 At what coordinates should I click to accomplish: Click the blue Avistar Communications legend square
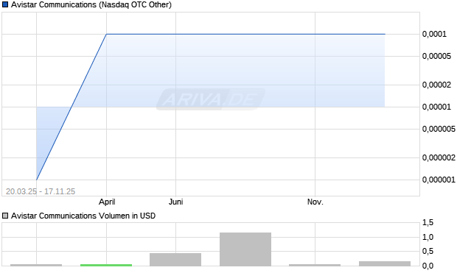(5, 4)
